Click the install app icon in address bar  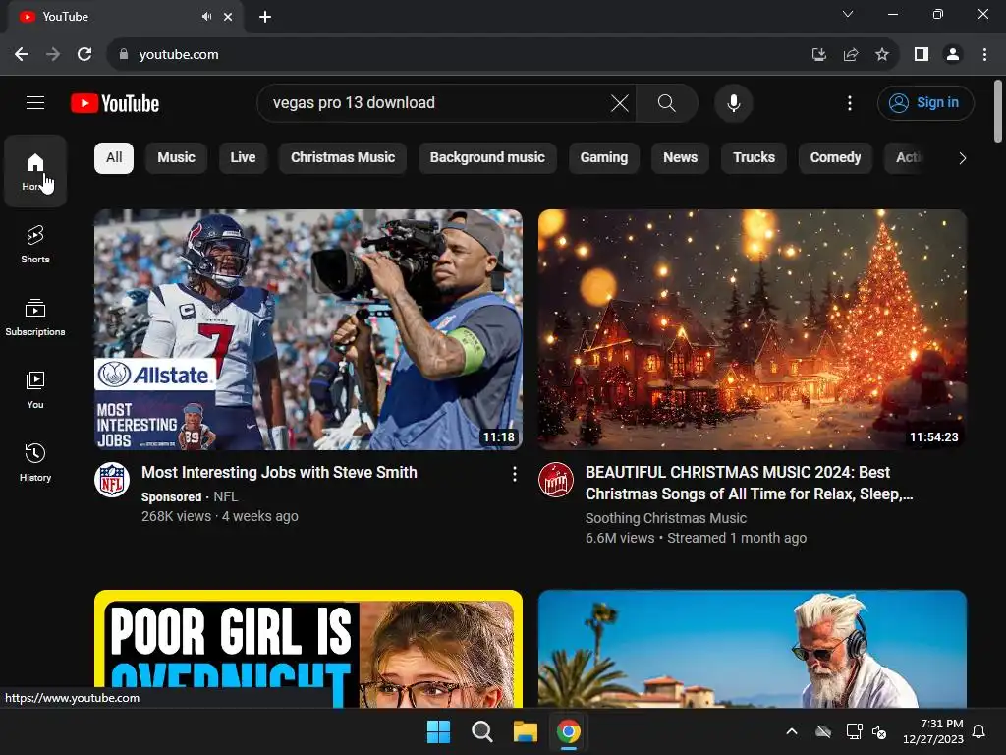[x=819, y=55]
